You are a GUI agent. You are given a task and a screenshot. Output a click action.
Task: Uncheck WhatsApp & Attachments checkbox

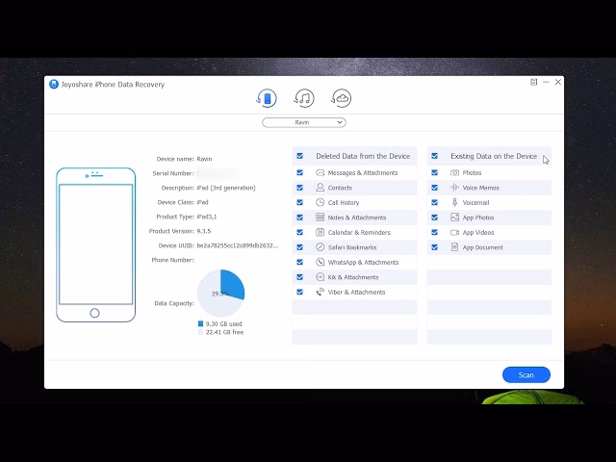pyautogui.click(x=299, y=262)
